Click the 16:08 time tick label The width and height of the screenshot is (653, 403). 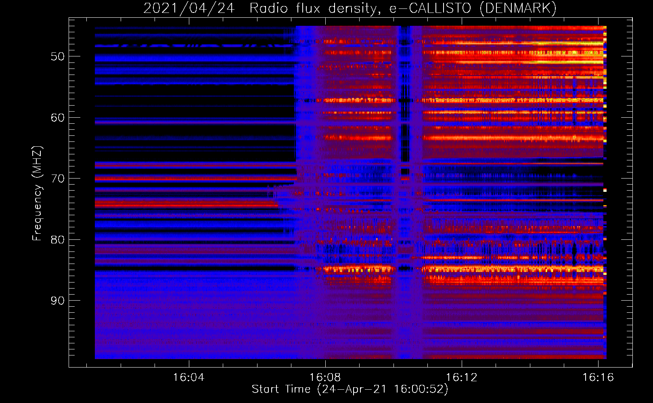[325, 377]
